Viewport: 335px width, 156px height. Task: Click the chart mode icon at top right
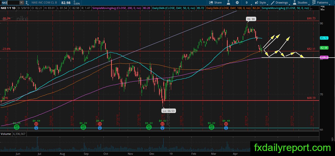(x=322, y=8)
